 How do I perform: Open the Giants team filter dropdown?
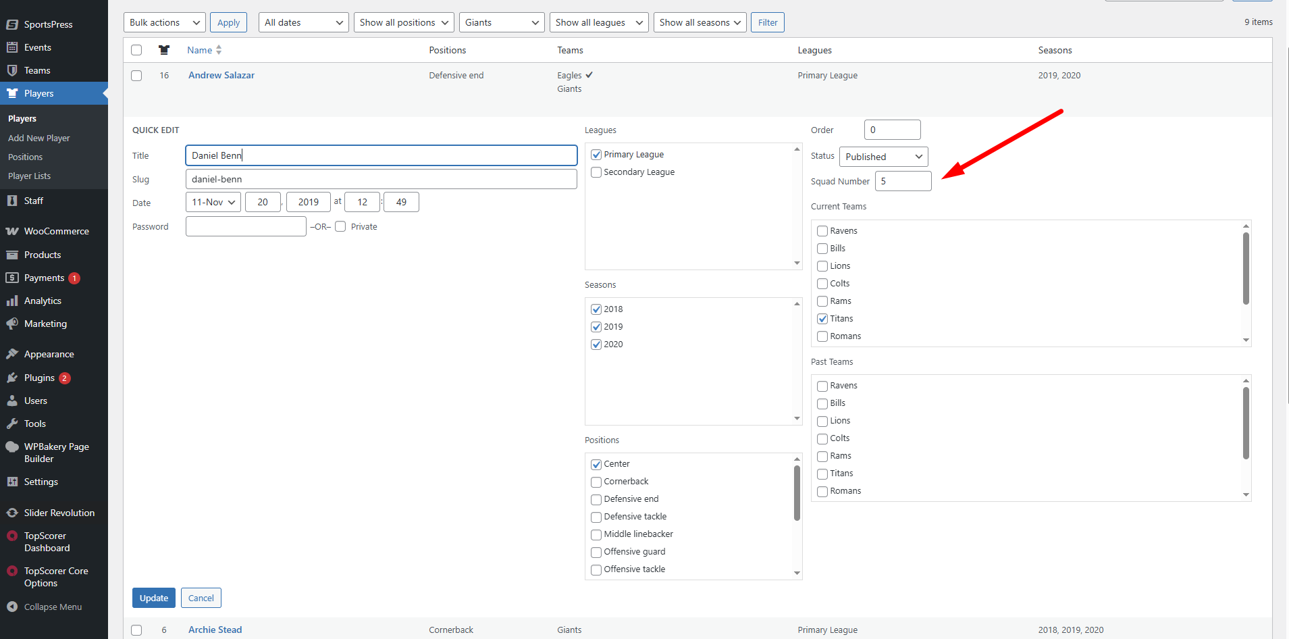coord(502,22)
